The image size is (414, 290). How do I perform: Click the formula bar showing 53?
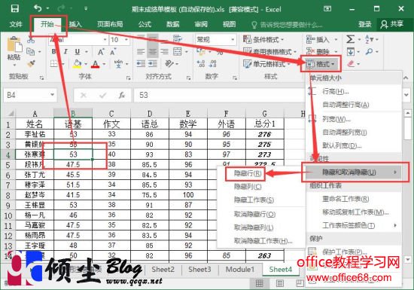pyautogui.click(x=219, y=95)
